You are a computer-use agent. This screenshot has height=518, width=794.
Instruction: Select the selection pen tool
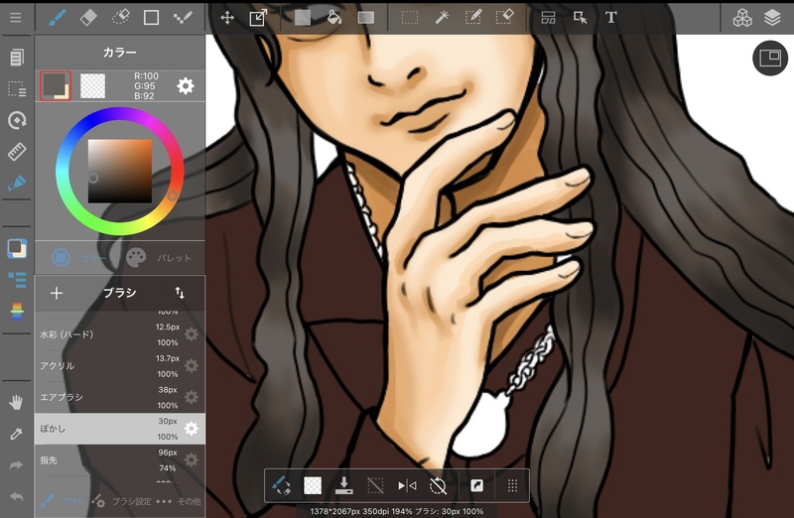coord(473,18)
